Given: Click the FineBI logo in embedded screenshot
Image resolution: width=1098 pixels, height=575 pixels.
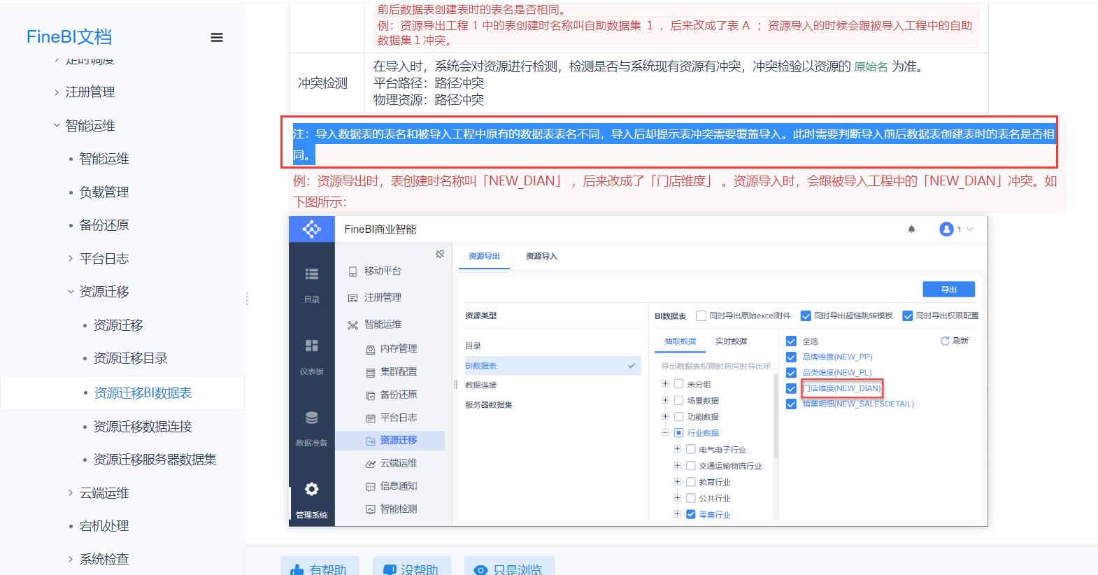Looking at the screenshot, I should coord(311,229).
